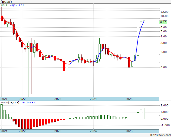Click 2024 on the price chart timeline
This screenshot has height=137, width=171.
click(x=93, y=99)
